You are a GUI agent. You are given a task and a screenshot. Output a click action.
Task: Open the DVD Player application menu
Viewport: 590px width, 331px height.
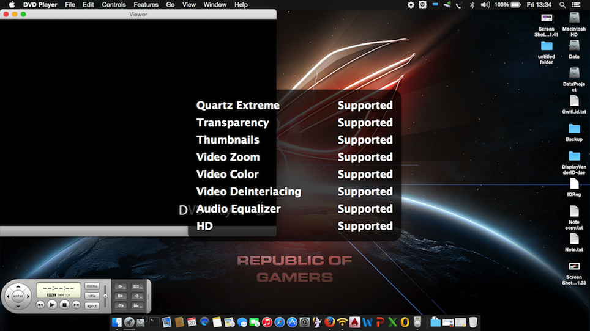coord(40,5)
